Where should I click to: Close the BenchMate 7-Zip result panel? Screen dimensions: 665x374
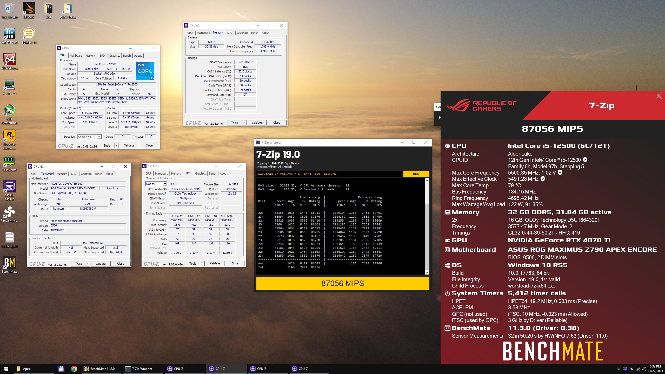pyautogui.click(x=659, y=96)
